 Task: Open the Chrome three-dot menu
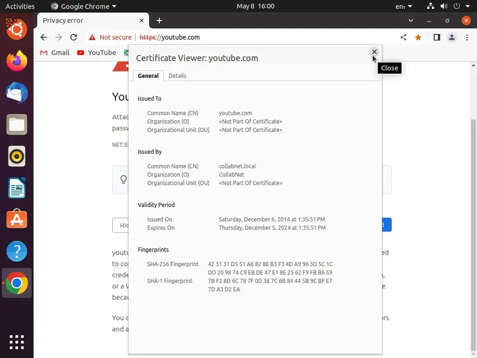click(467, 37)
